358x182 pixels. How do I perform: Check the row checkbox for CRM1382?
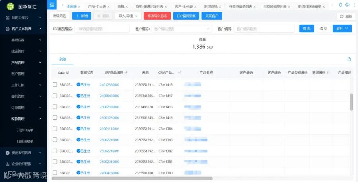[x=55, y=151]
